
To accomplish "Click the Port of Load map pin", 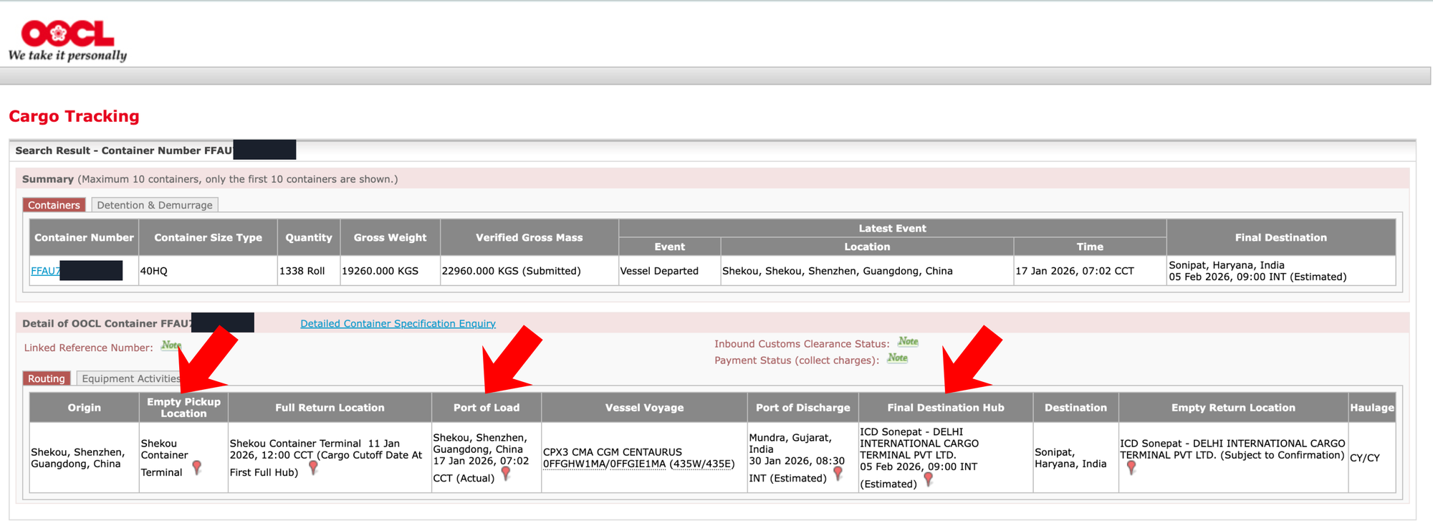I will pyautogui.click(x=506, y=473).
